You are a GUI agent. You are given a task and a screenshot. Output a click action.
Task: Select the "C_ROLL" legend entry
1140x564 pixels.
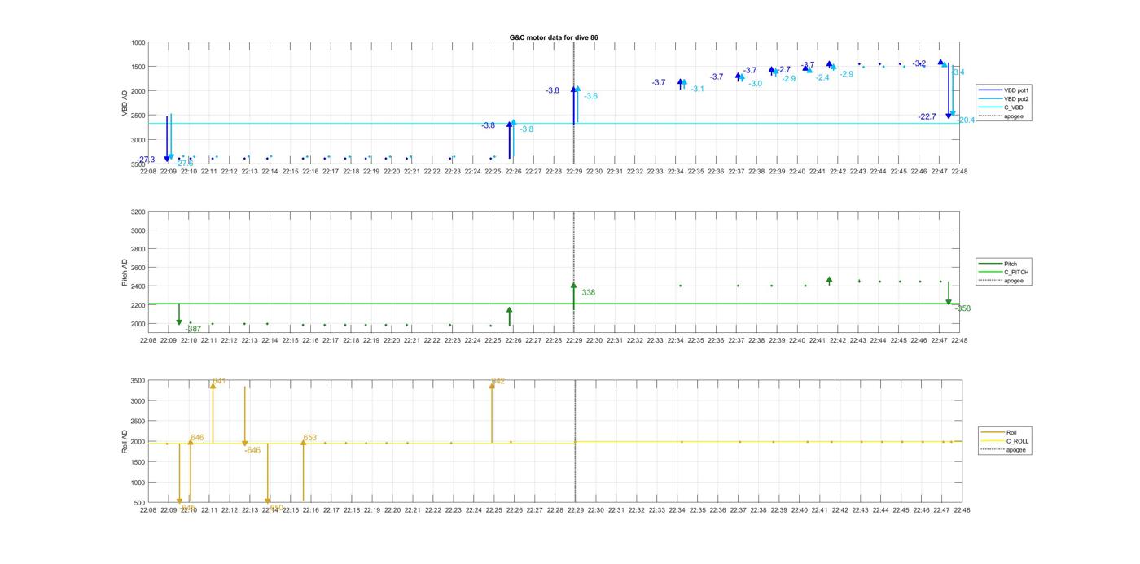coord(1006,441)
